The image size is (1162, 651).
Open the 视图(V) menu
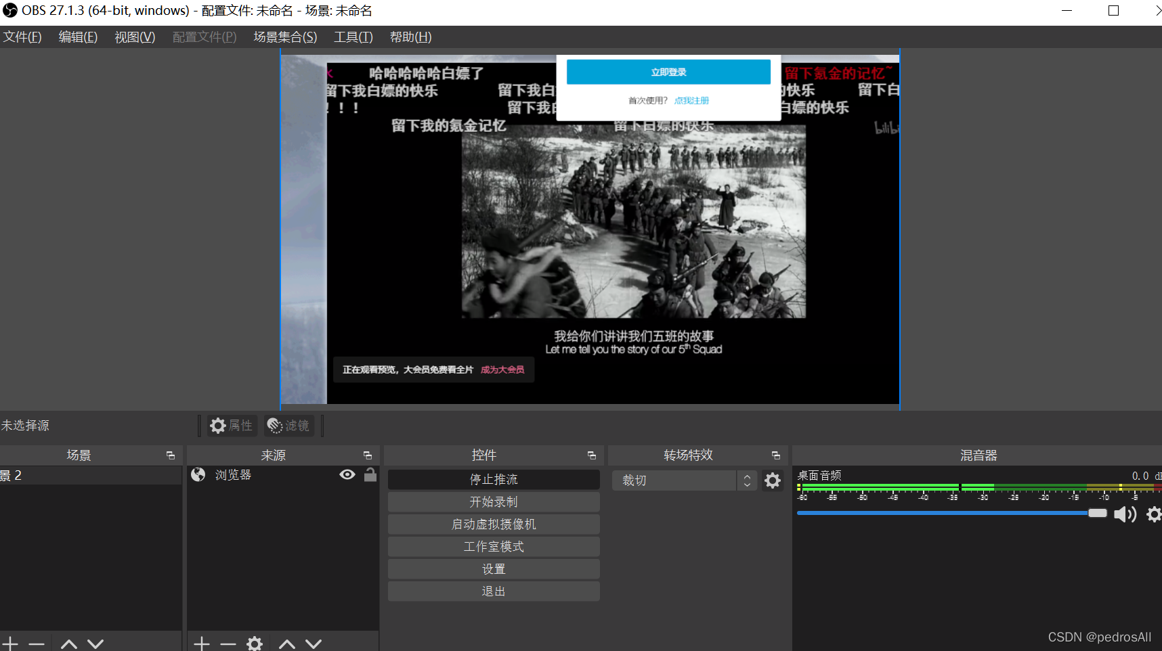pyautogui.click(x=135, y=37)
